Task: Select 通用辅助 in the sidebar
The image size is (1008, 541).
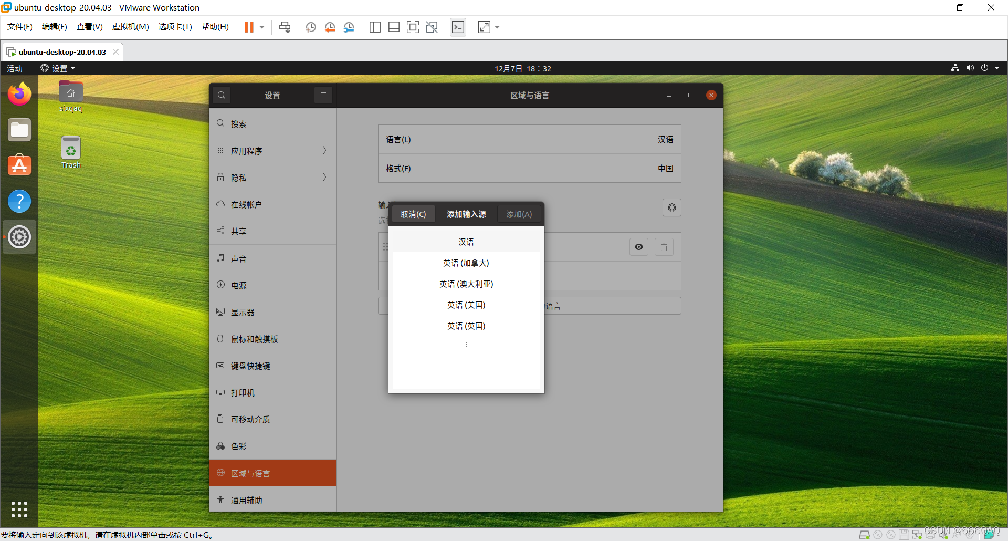Action: point(272,500)
